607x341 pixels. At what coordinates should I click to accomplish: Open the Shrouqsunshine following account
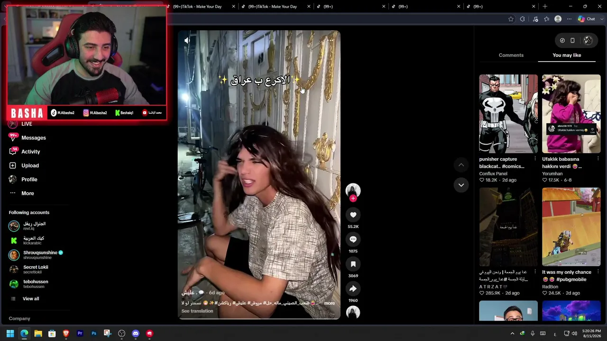(x=36, y=255)
